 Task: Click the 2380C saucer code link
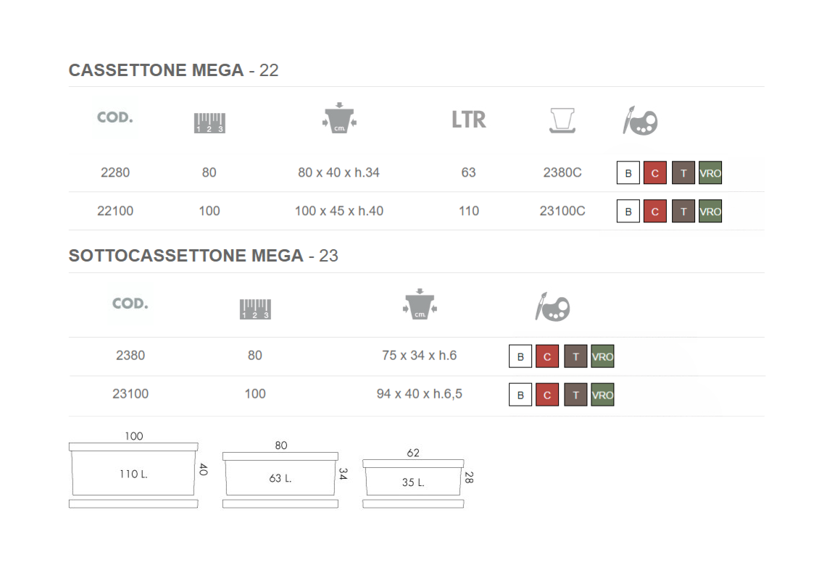[562, 172]
